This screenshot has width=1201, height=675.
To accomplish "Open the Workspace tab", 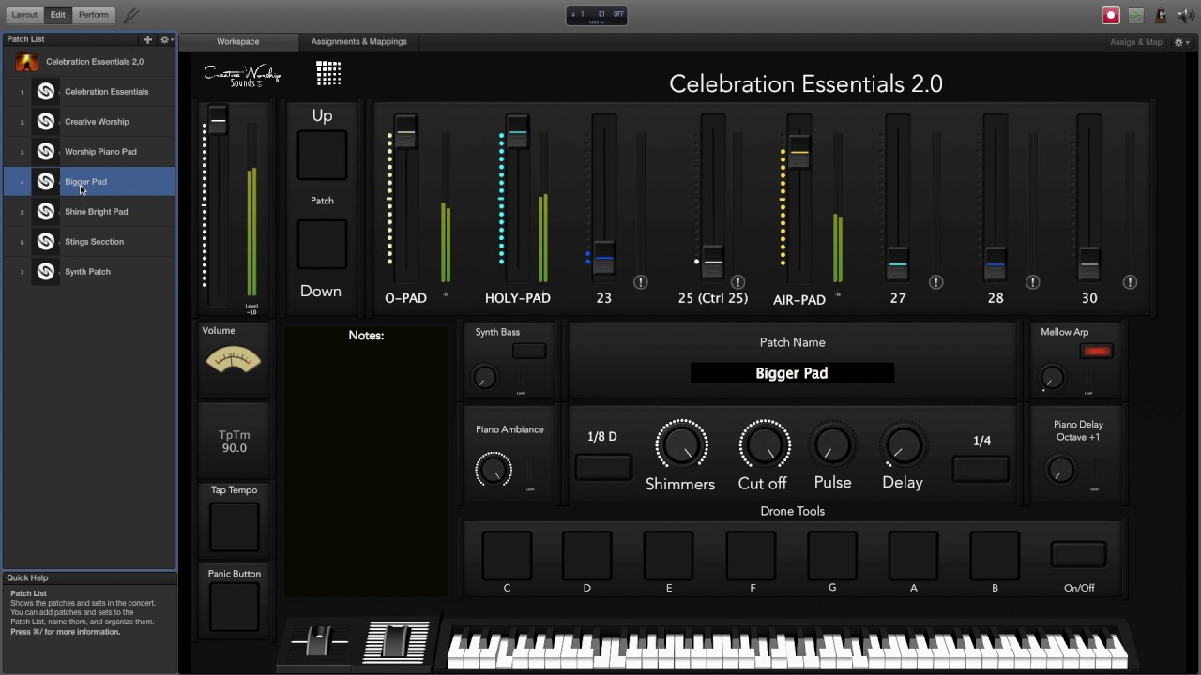I will 237,42.
